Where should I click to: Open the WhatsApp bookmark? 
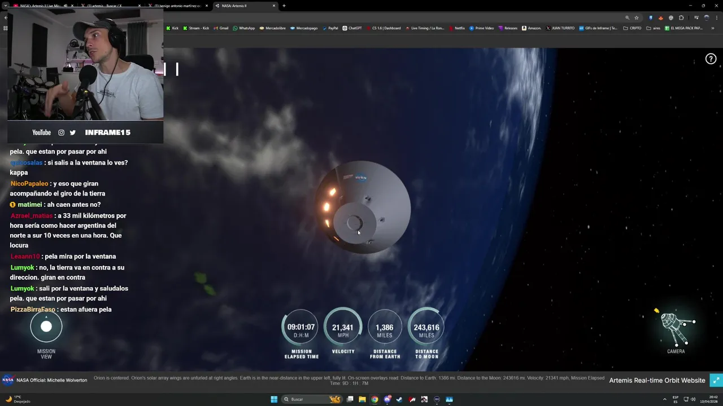244,28
